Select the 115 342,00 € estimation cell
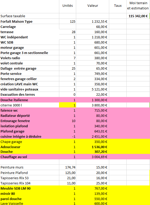This screenshot has height=205, width=150. click(x=138, y=16)
